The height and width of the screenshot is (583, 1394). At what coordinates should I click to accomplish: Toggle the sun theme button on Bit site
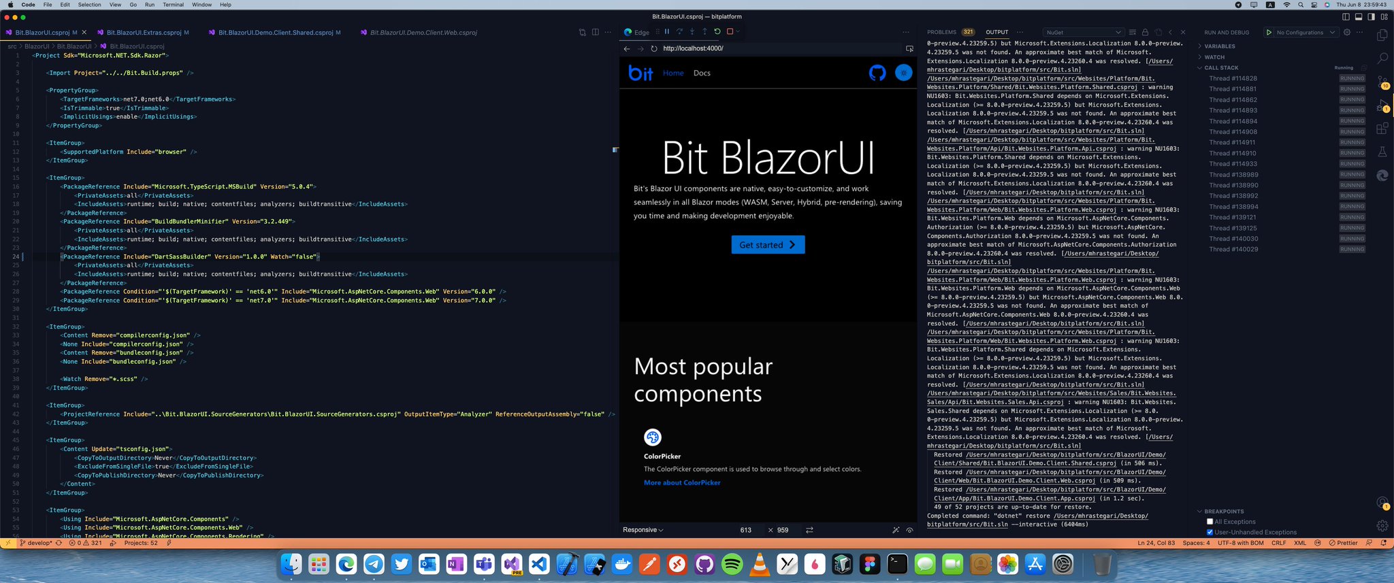click(903, 73)
